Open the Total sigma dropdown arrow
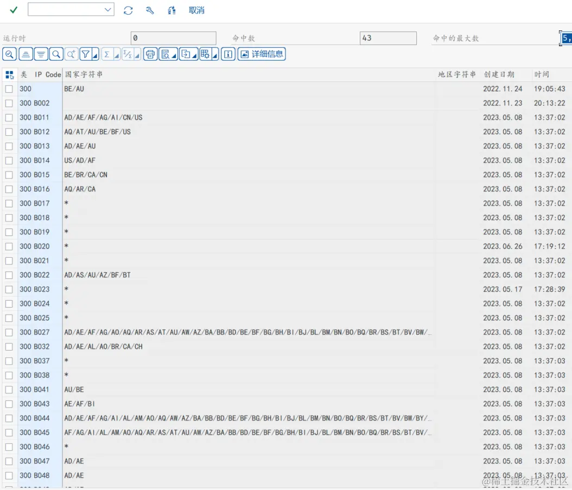 tap(117, 55)
